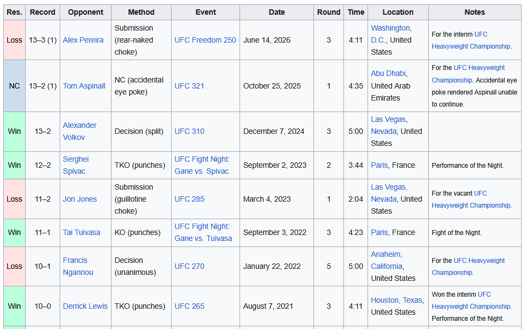525x329 pixels.
Task: Click the Time column header
Action: [355, 13]
